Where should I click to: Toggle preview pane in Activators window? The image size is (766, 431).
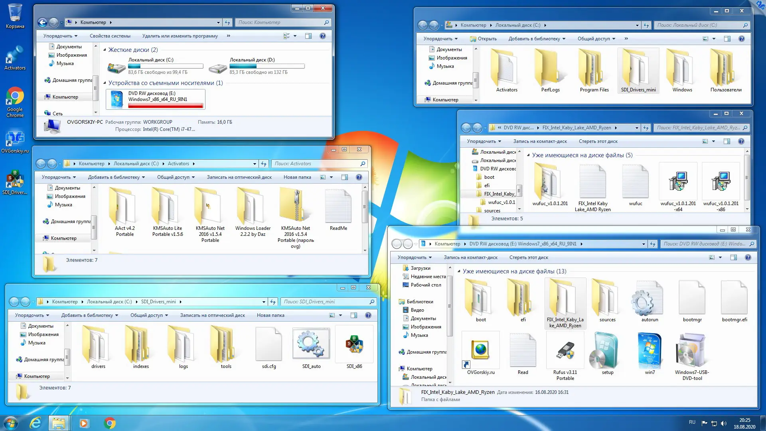point(345,177)
